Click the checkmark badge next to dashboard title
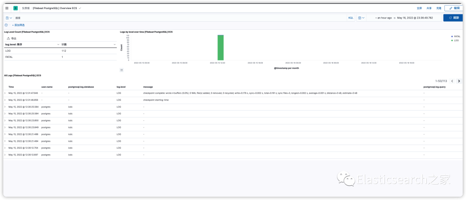This screenshot has width=466, height=200. click(80, 8)
